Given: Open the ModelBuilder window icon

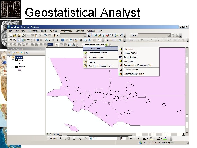Looking at the screenshot, I should (x=116, y=35).
